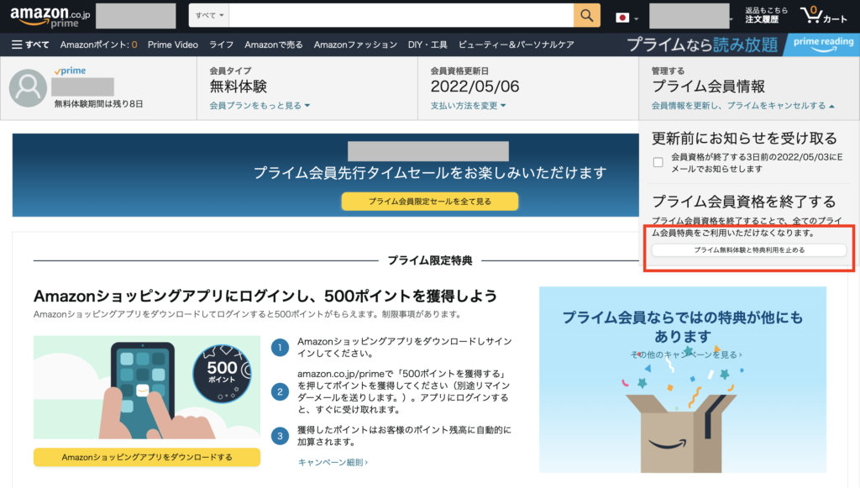Click the prime reading logo banner

[823, 45]
